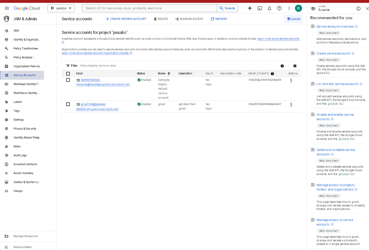The width and height of the screenshot is (369, 250).
Task: Click the Refresh button
Action: [x=219, y=19]
